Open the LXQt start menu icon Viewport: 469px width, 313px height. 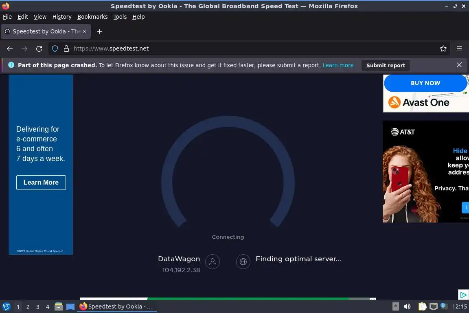(6, 306)
